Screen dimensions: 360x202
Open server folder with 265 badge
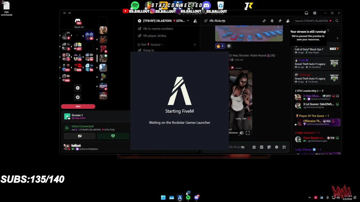(66, 78)
